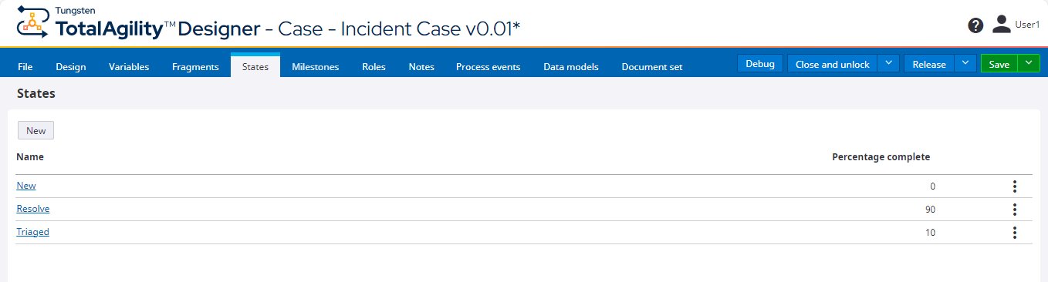Screen dimensions: 1048x282
Task: Click the Release button
Action: point(929,64)
